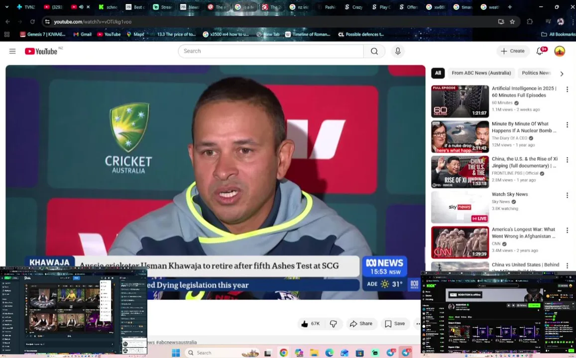Switch to the weather browser tab
The height and width of the screenshot is (358, 576).
[490, 7]
